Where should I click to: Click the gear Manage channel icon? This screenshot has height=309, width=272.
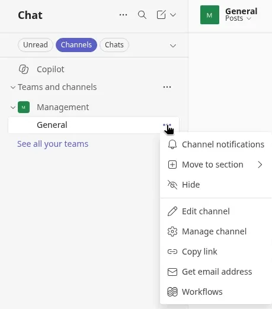pos(172,231)
